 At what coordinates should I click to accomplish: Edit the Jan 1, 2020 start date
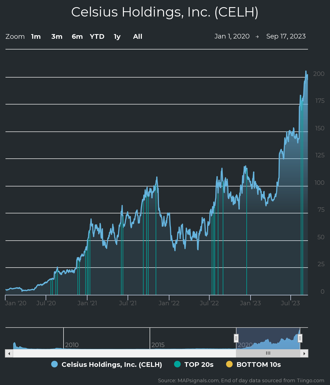pyautogui.click(x=232, y=36)
